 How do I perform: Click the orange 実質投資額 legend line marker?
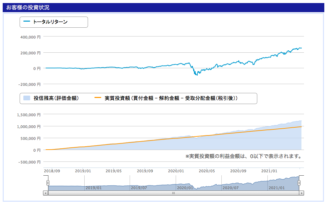[x=98, y=98]
